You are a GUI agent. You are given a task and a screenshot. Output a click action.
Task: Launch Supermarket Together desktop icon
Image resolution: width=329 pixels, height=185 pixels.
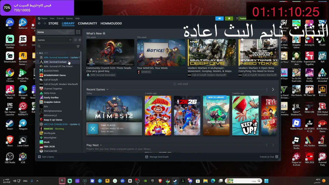point(309,59)
